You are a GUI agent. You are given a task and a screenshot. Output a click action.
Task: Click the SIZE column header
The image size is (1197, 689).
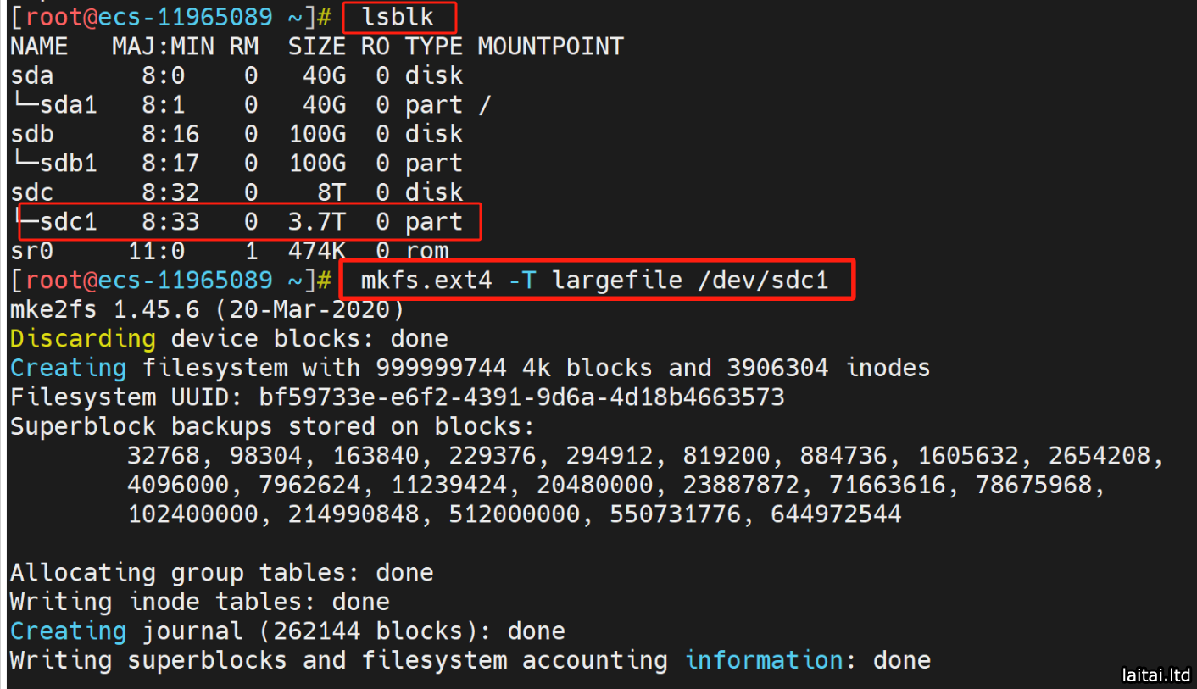tap(316, 47)
